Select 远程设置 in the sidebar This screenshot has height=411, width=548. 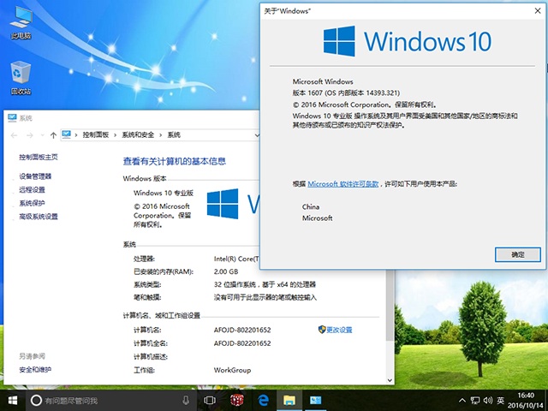(32, 190)
